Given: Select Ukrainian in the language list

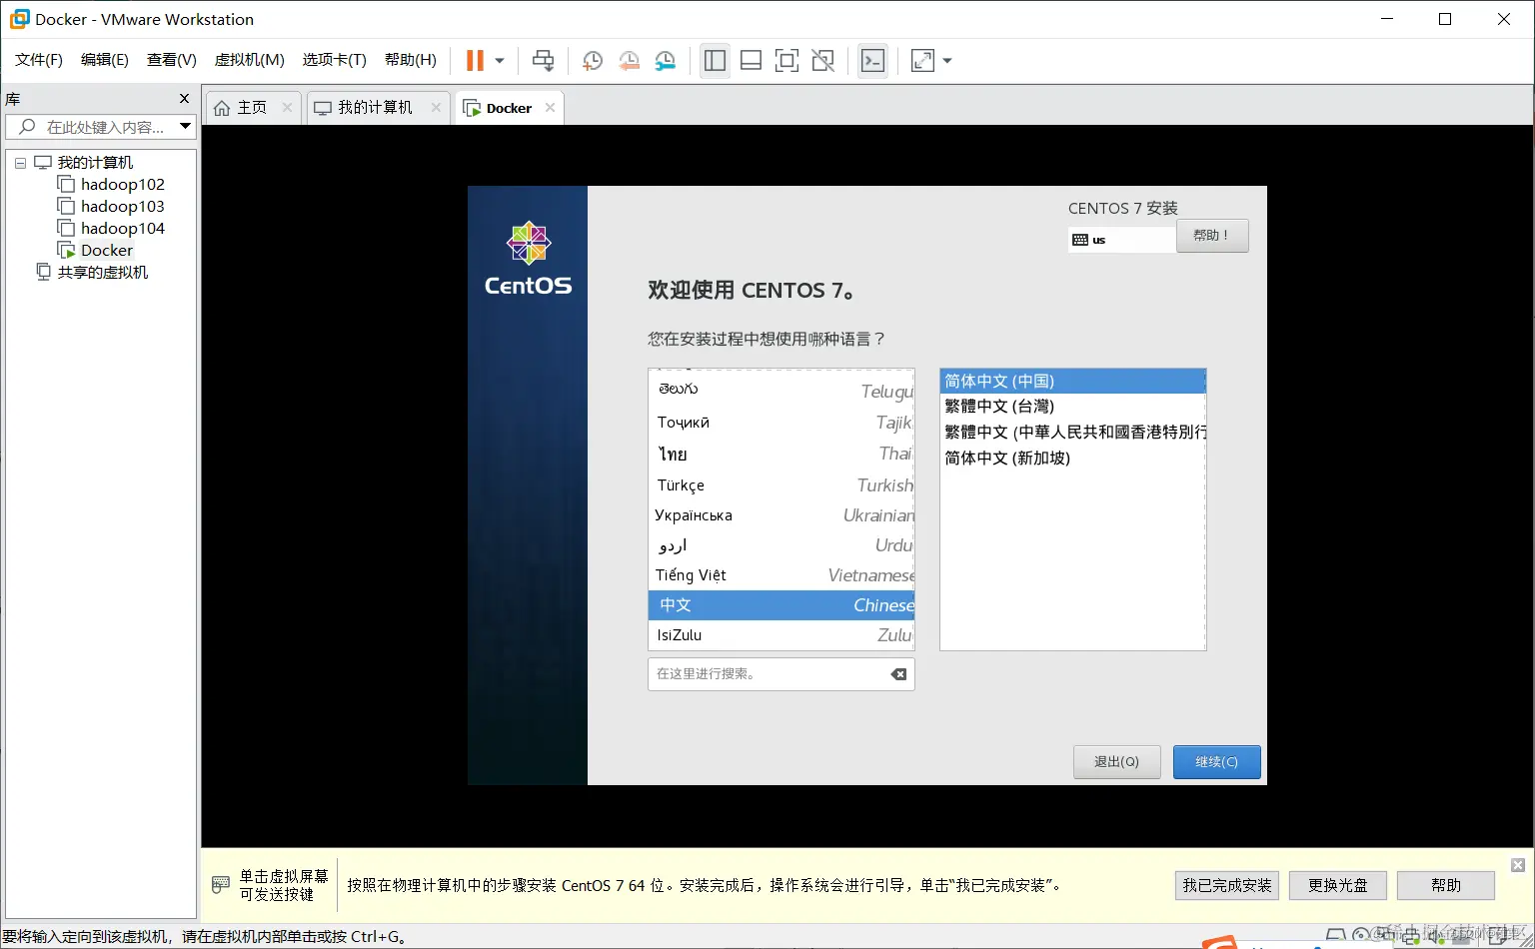Looking at the screenshot, I should (x=781, y=515).
